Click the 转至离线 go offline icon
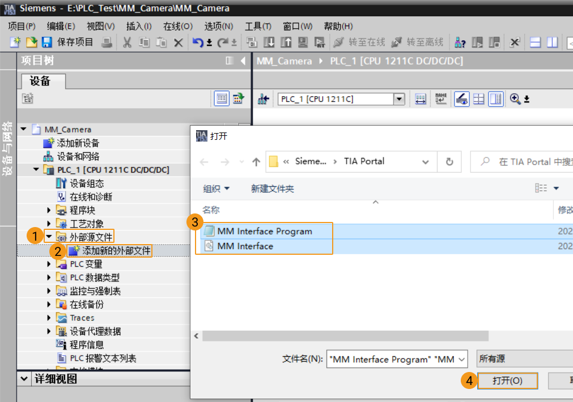The height and width of the screenshot is (402, 573). coord(396,42)
